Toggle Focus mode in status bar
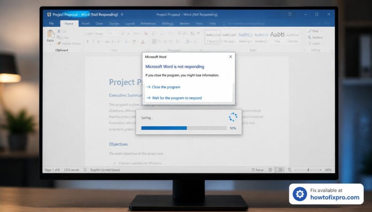This screenshot has width=372, height=212. (258, 170)
